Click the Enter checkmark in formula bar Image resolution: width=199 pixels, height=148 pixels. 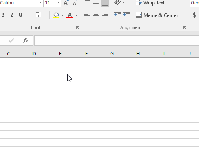tap(11, 40)
